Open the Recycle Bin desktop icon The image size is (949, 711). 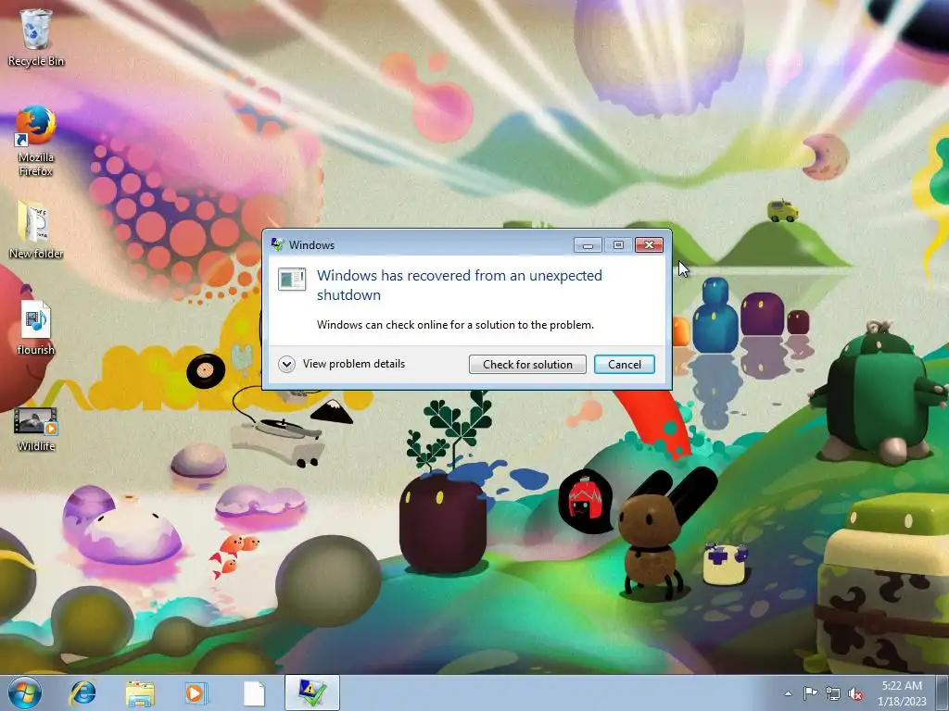pos(36,37)
